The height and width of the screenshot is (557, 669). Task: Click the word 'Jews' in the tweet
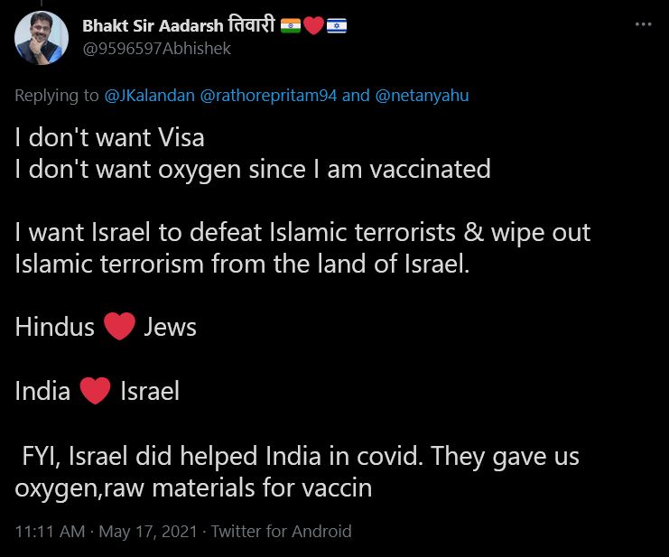pos(170,327)
